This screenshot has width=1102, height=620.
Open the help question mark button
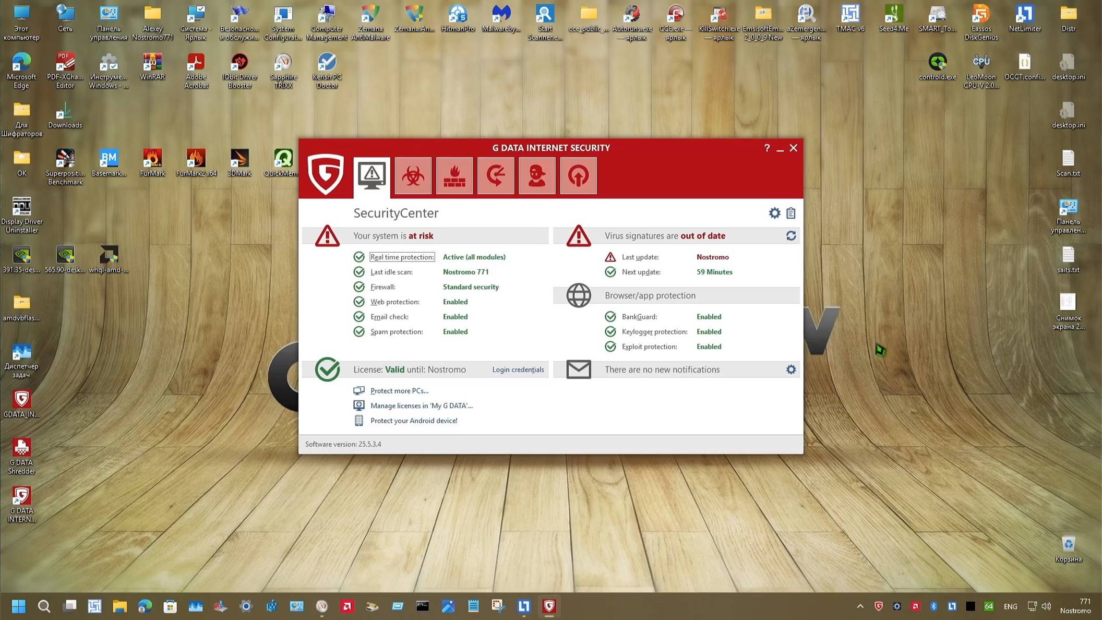point(766,148)
